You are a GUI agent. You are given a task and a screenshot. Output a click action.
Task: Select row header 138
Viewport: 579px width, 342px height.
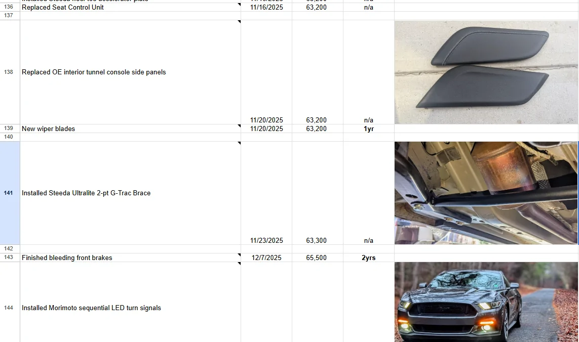(10, 72)
